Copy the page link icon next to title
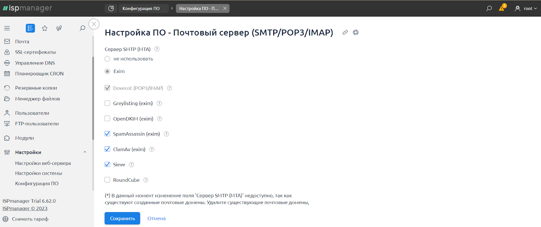This screenshot has width=541, height=227. (345, 32)
